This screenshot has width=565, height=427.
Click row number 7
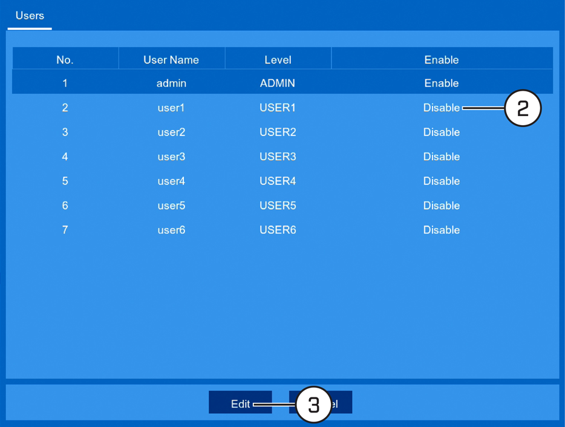(65, 230)
